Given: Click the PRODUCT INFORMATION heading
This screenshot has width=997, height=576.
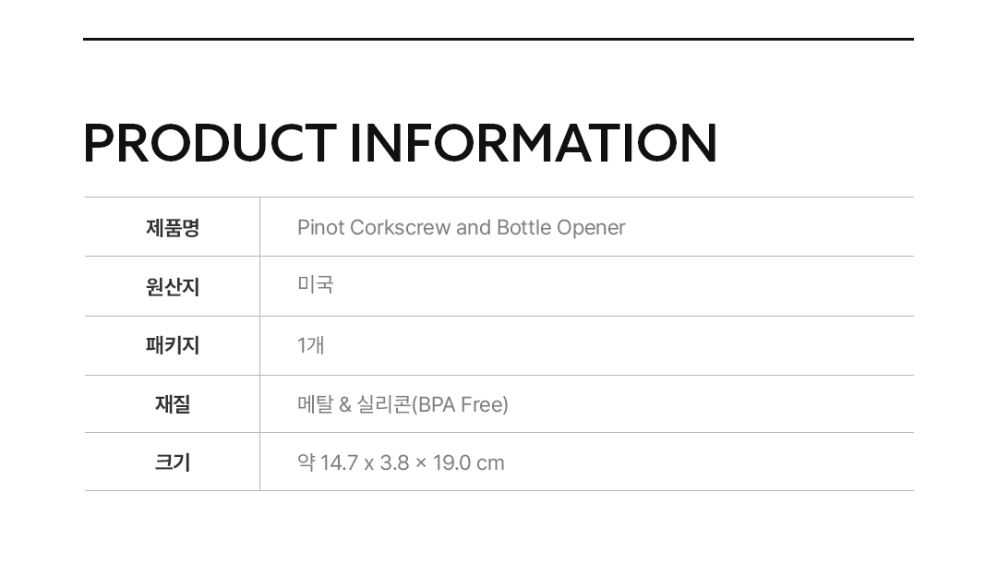Looking at the screenshot, I should pyautogui.click(x=400, y=144).
